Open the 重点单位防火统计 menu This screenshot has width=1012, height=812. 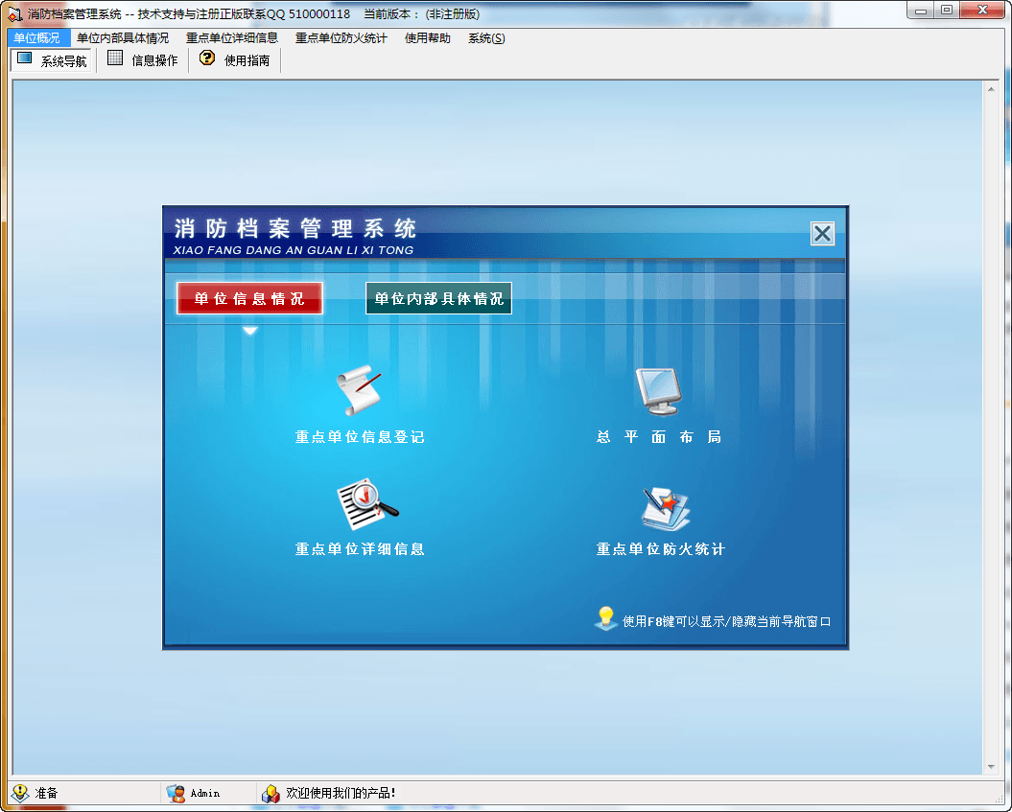(x=341, y=38)
